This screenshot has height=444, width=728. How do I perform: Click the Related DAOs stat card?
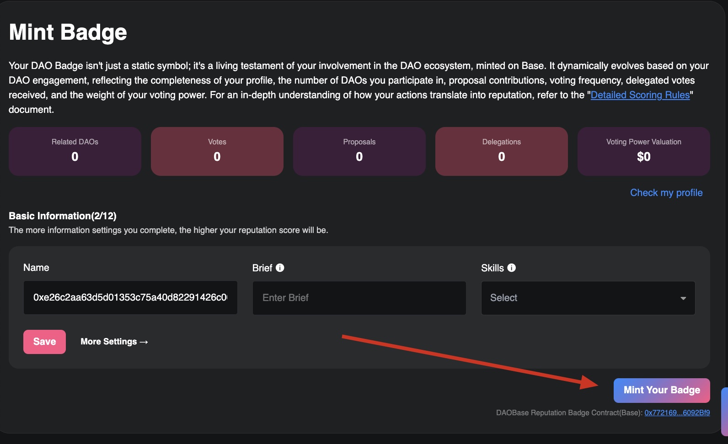(75, 151)
